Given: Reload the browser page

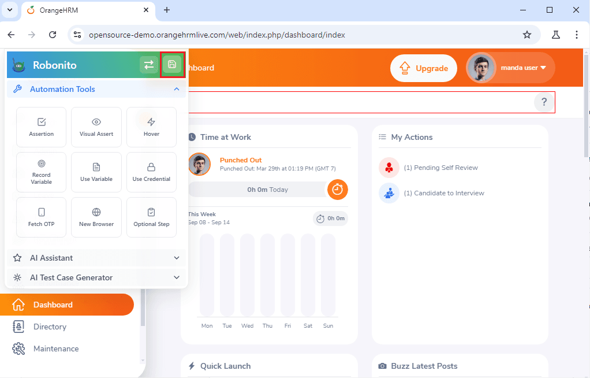Looking at the screenshot, I should point(53,35).
